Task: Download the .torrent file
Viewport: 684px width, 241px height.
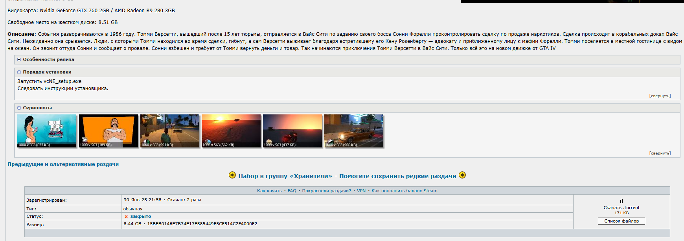Action: (x=621, y=208)
